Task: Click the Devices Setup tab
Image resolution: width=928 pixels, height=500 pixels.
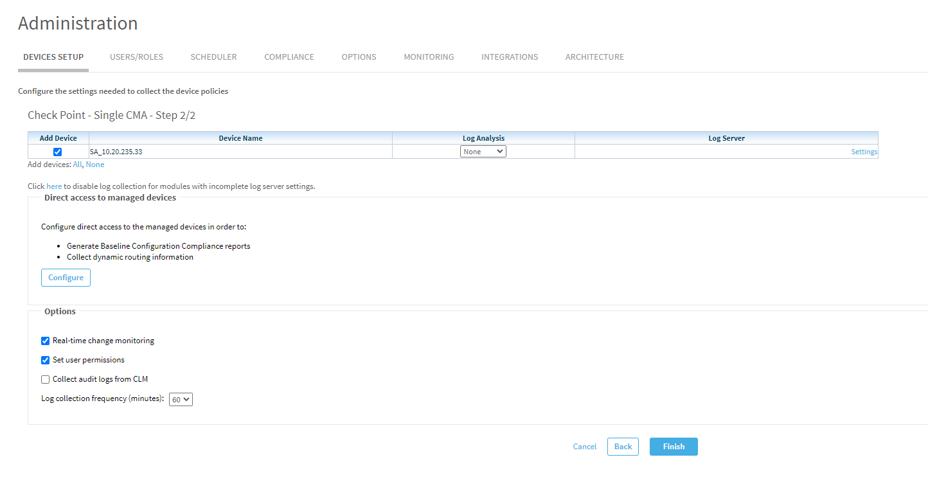Action: (53, 57)
